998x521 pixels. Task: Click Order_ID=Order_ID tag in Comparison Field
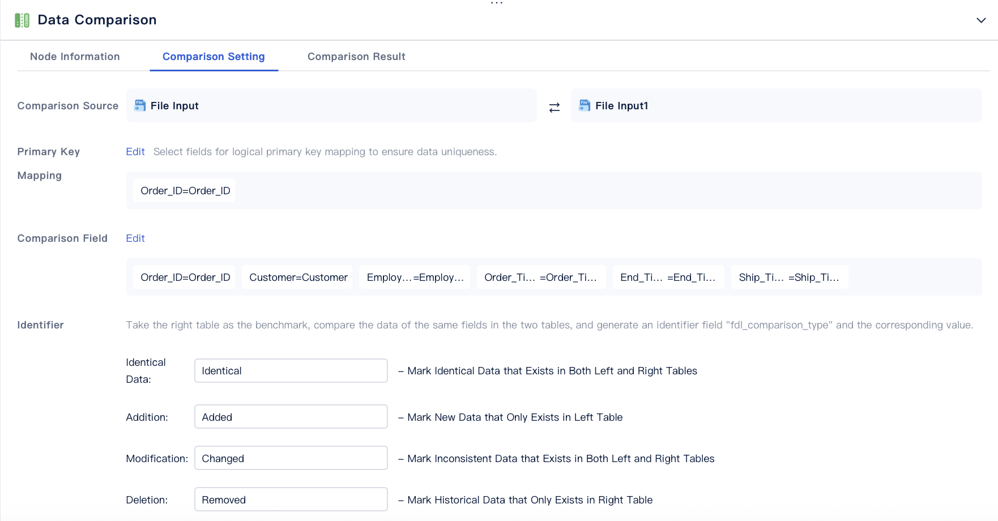coord(184,277)
